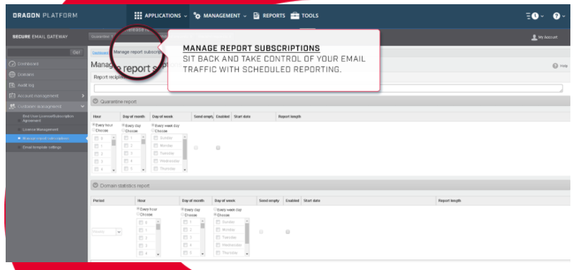Screen dimensions: 581x270
Task: Click Quarantine report Day of week scrollbar
Action: [x=185, y=153]
